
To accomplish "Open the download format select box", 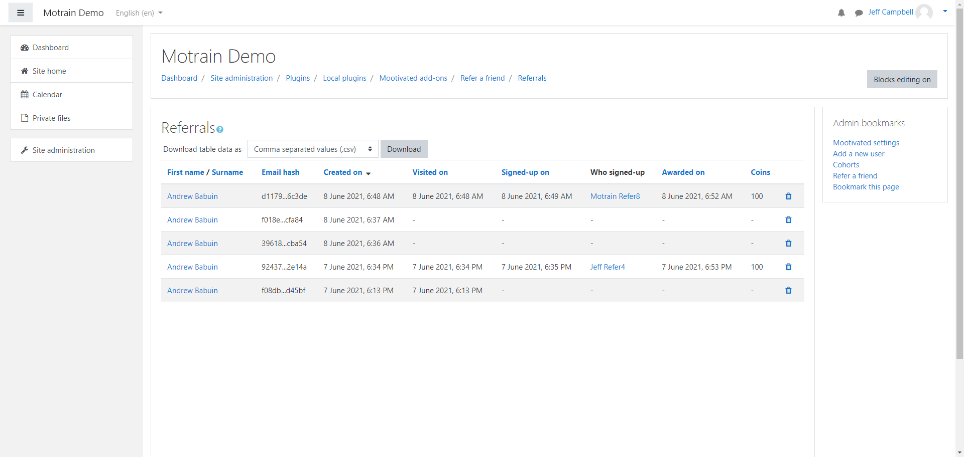I will tap(313, 149).
